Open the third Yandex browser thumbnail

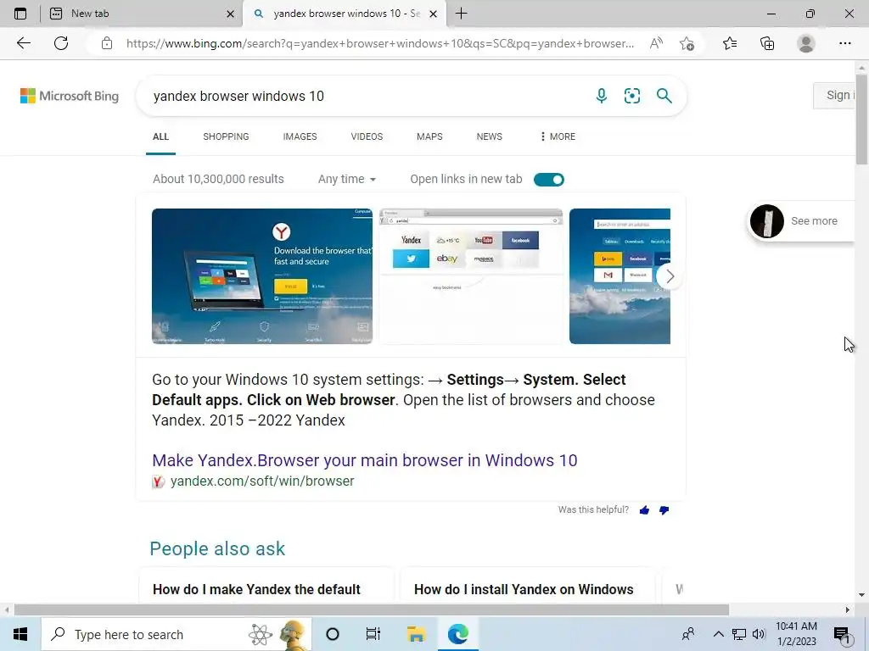tap(620, 276)
